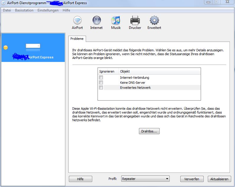Open the Basisstation menu
This screenshot has width=235, height=187.
[24, 10]
